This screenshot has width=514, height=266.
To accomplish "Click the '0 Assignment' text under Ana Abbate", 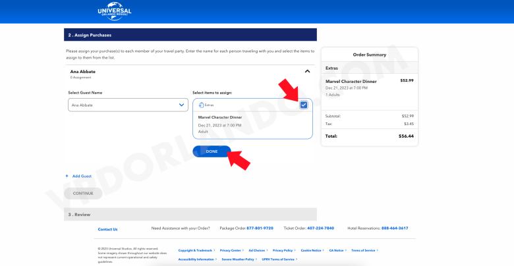I will (x=80, y=78).
